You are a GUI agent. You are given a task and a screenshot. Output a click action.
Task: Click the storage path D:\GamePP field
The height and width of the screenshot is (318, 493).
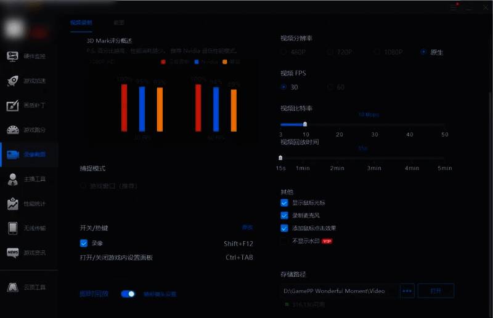point(338,291)
